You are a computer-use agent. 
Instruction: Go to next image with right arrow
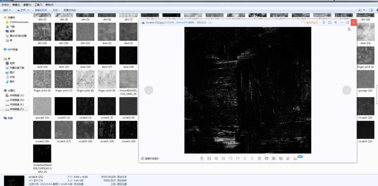[347, 90]
